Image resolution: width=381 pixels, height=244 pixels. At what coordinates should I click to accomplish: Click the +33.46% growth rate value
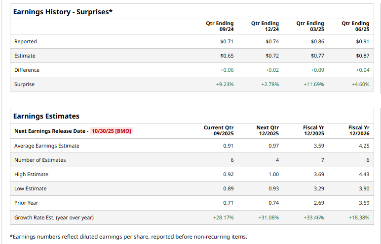click(x=314, y=217)
